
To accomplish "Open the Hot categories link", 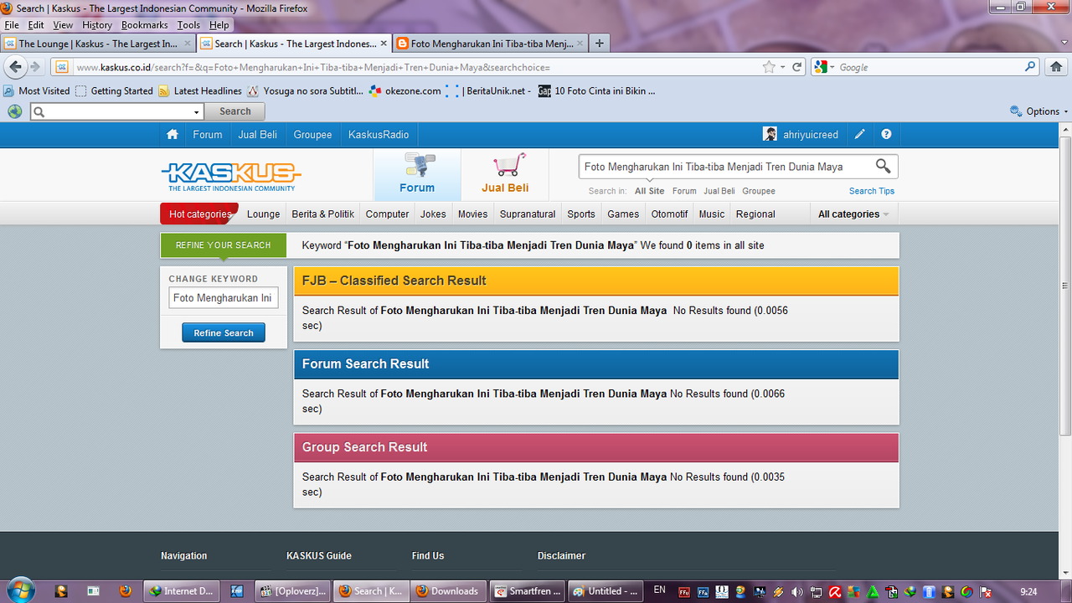I will click(x=199, y=214).
